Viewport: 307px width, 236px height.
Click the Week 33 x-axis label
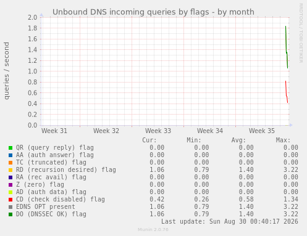coord(158,131)
